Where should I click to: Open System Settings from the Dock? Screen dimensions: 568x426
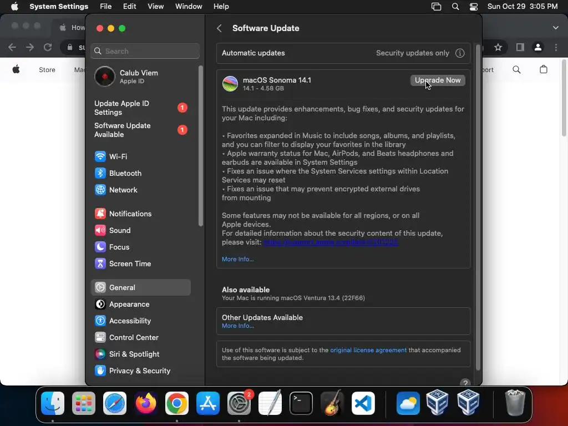pos(239,403)
